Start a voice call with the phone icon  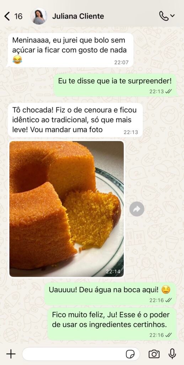[164, 16]
